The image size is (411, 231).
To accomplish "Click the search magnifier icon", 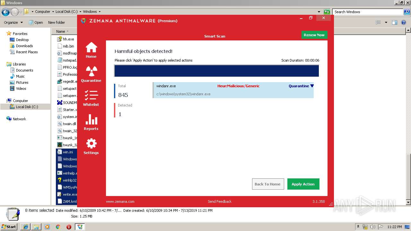I will click(407, 12).
